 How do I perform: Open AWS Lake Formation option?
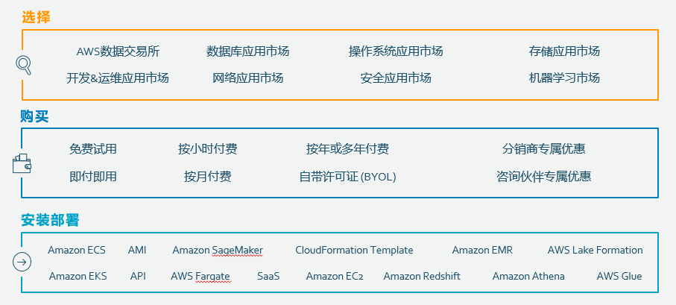tap(595, 250)
